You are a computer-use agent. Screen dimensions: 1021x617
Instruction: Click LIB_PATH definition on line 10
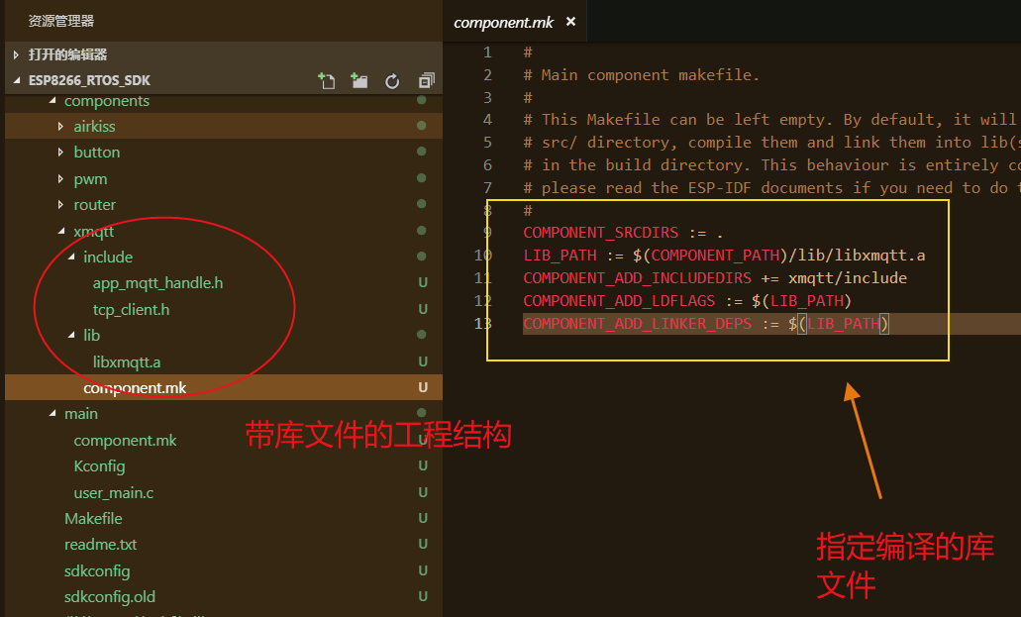[560, 256]
